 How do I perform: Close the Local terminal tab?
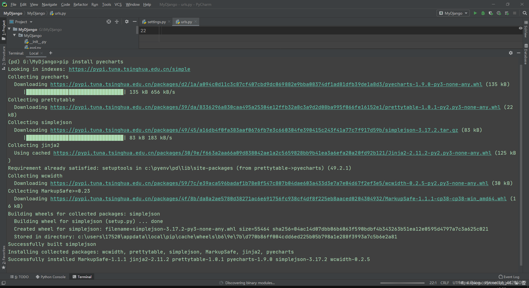[42, 53]
